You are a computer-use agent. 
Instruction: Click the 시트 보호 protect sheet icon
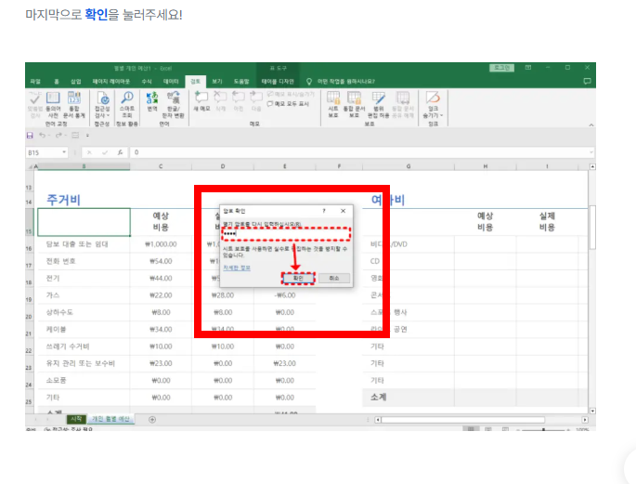(333, 104)
